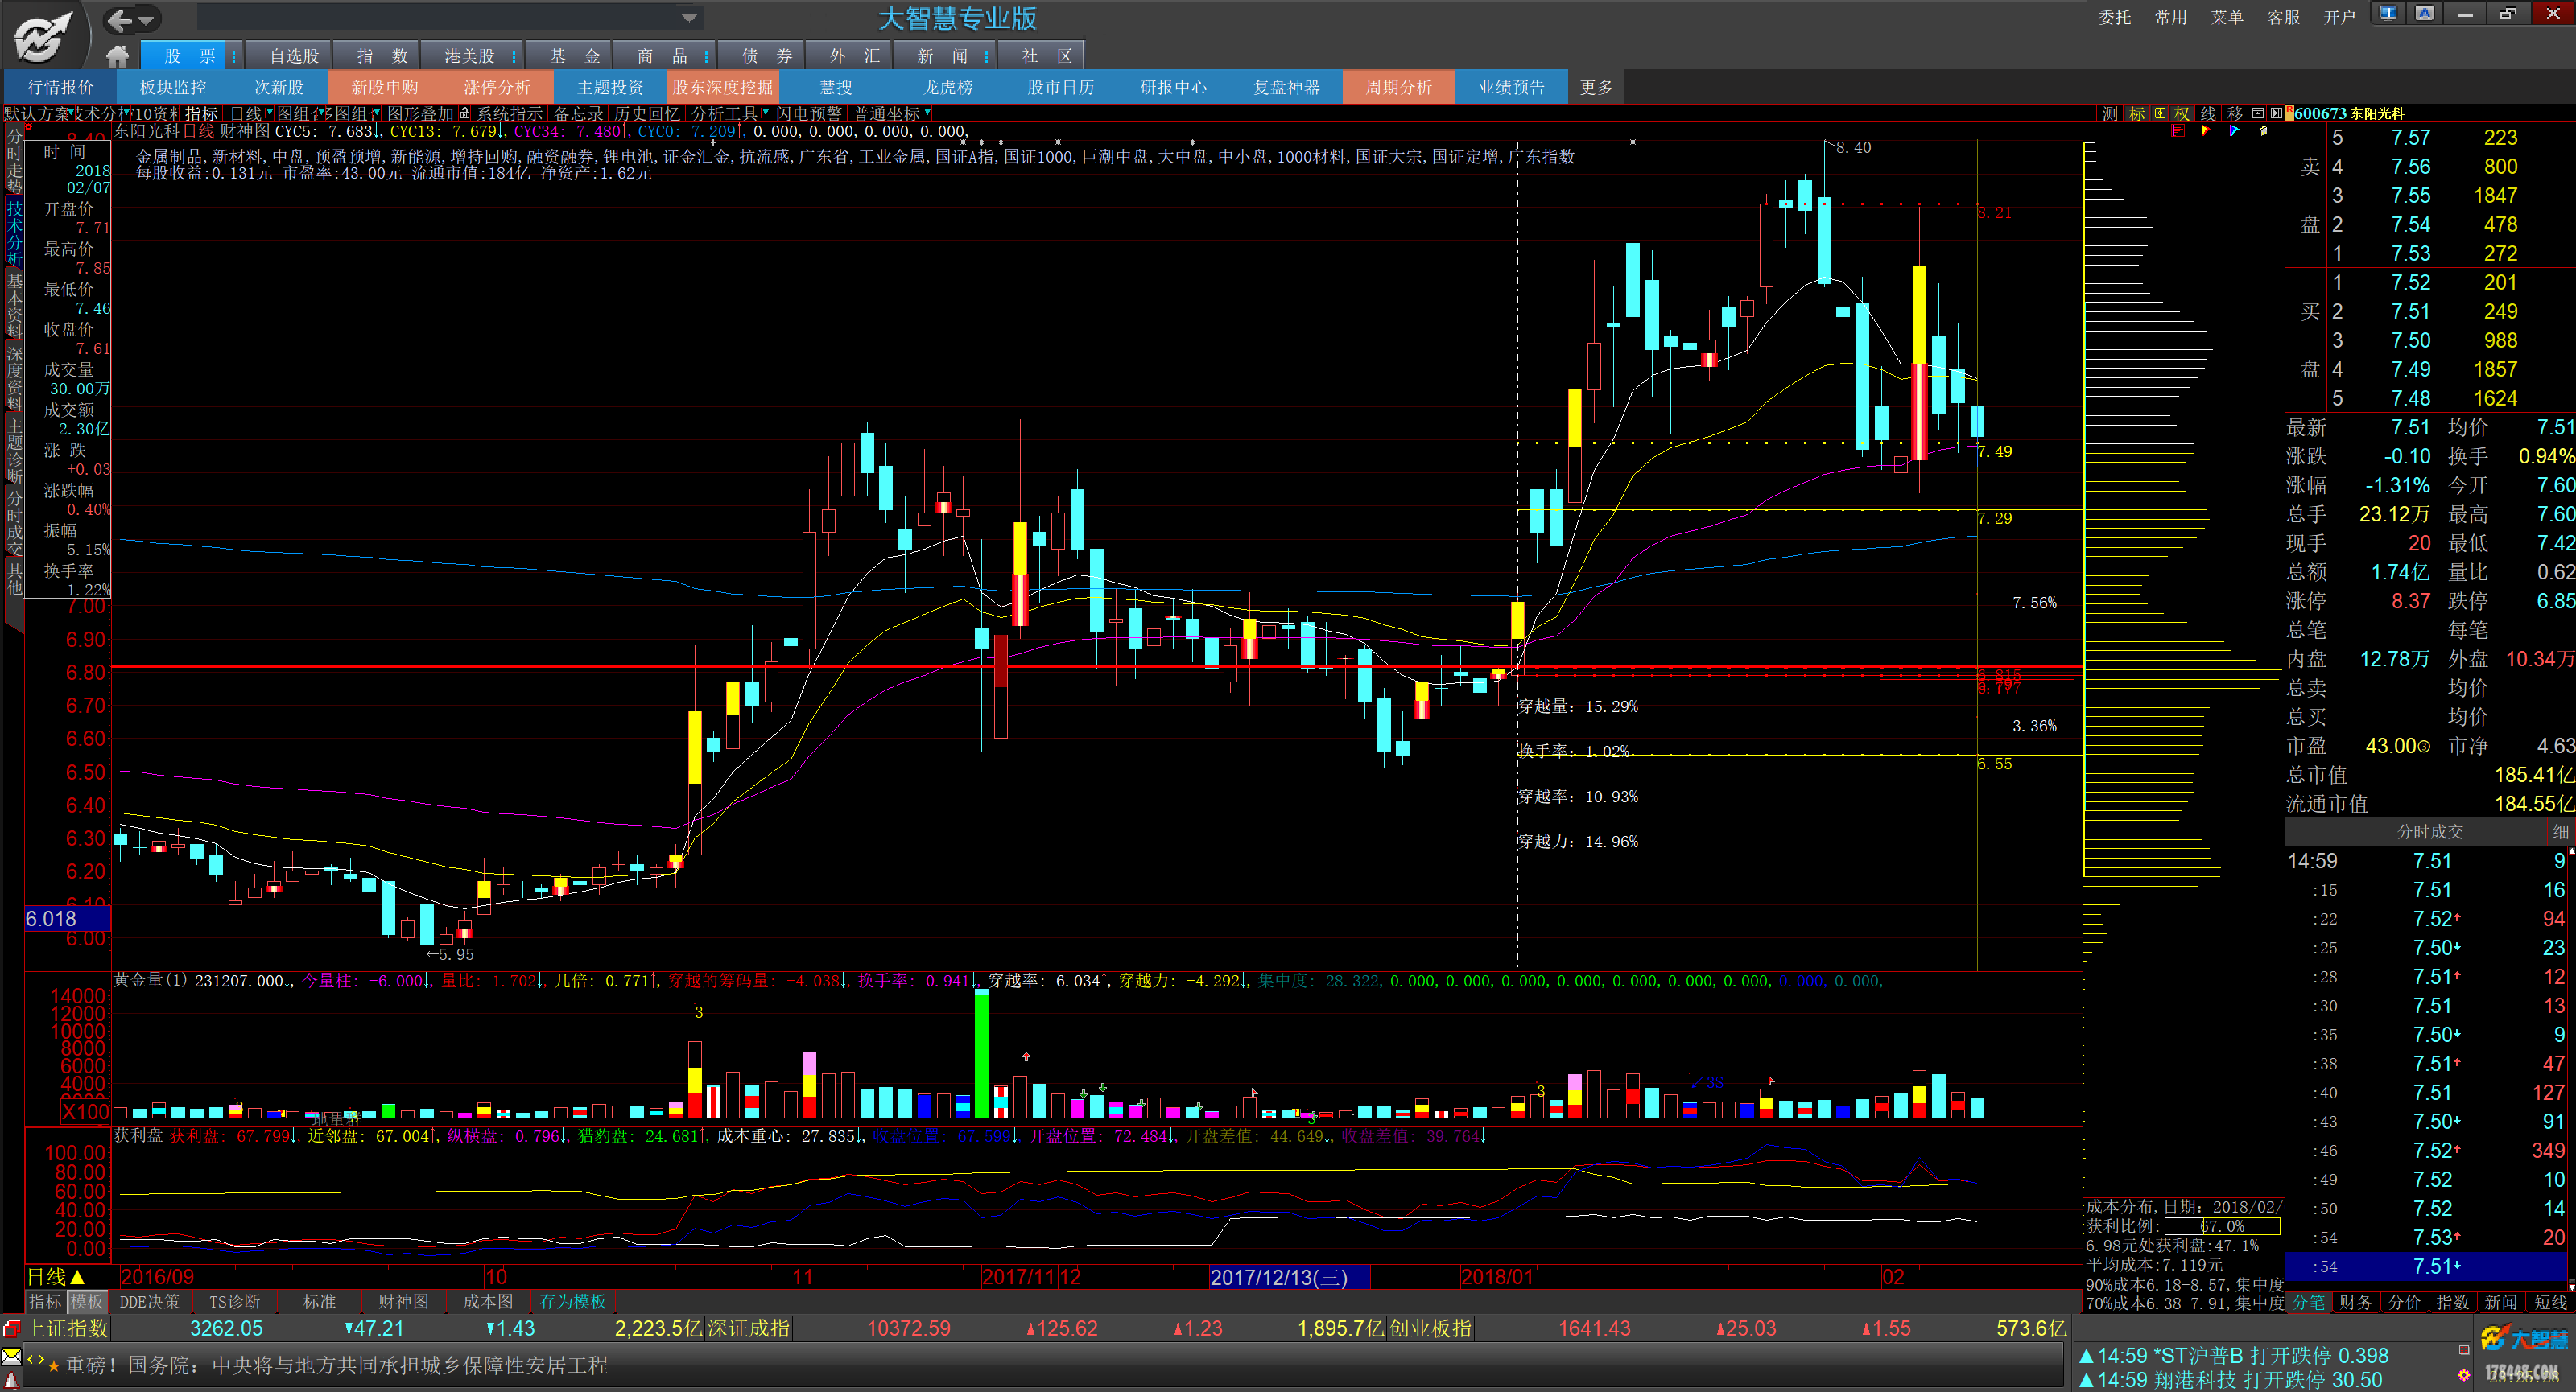Screen dimensions: 2576x1392
Task: Toggle 图形叠加 chart overlay
Action: tap(420, 114)
